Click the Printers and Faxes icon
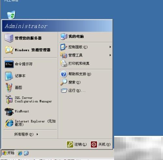 (64, 64)
